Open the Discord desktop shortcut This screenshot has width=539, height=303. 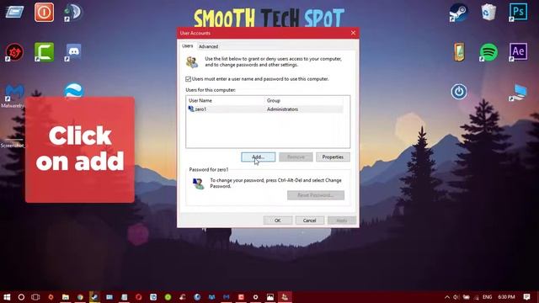73,52
